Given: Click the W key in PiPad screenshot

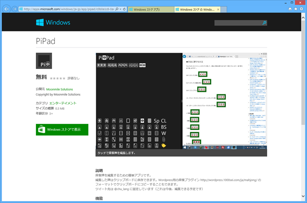Looking at the screenshot, I should [164, 134].
